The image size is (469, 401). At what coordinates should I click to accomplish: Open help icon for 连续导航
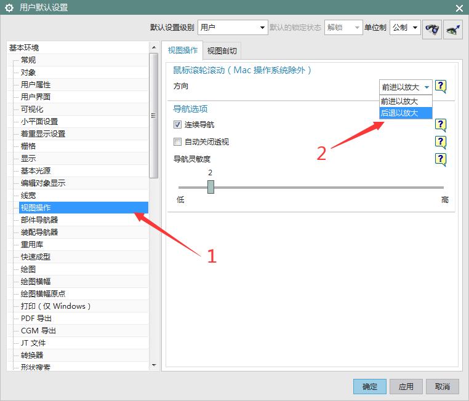(441, 125)
